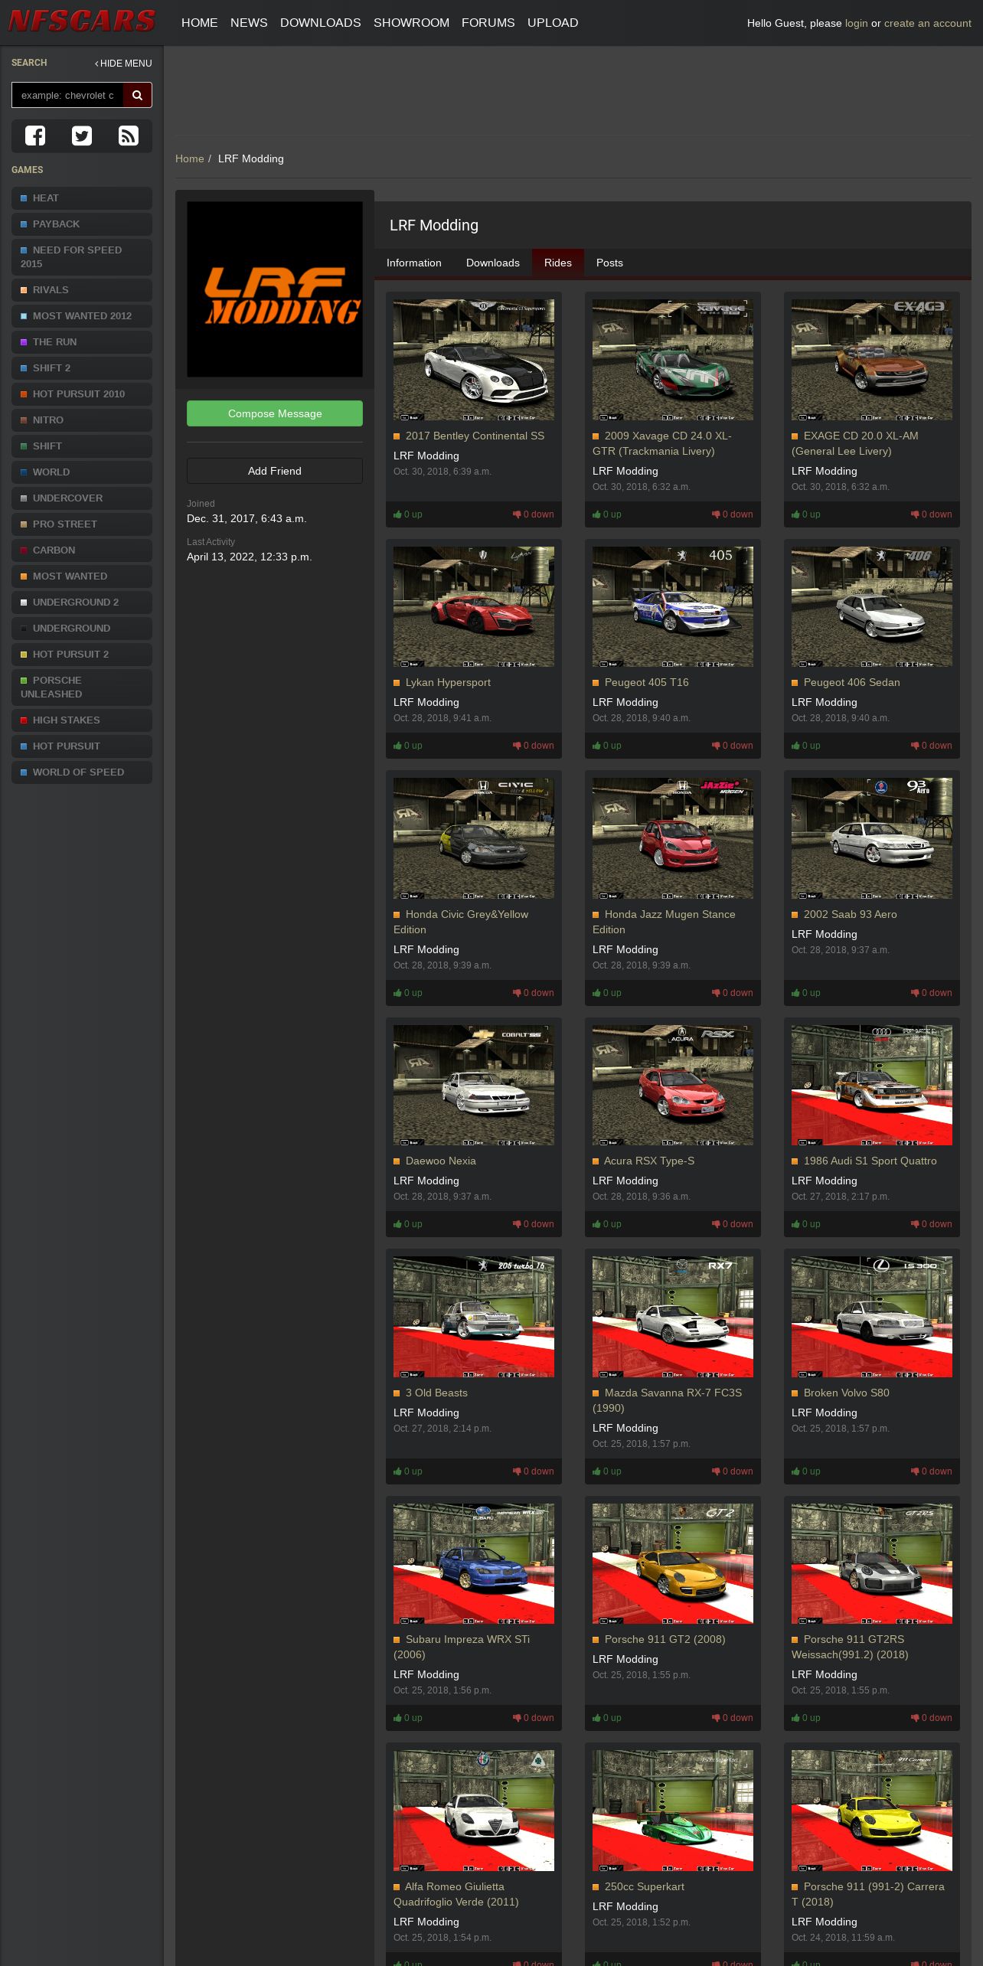Click the NFSCars logo

coord(82,21)
